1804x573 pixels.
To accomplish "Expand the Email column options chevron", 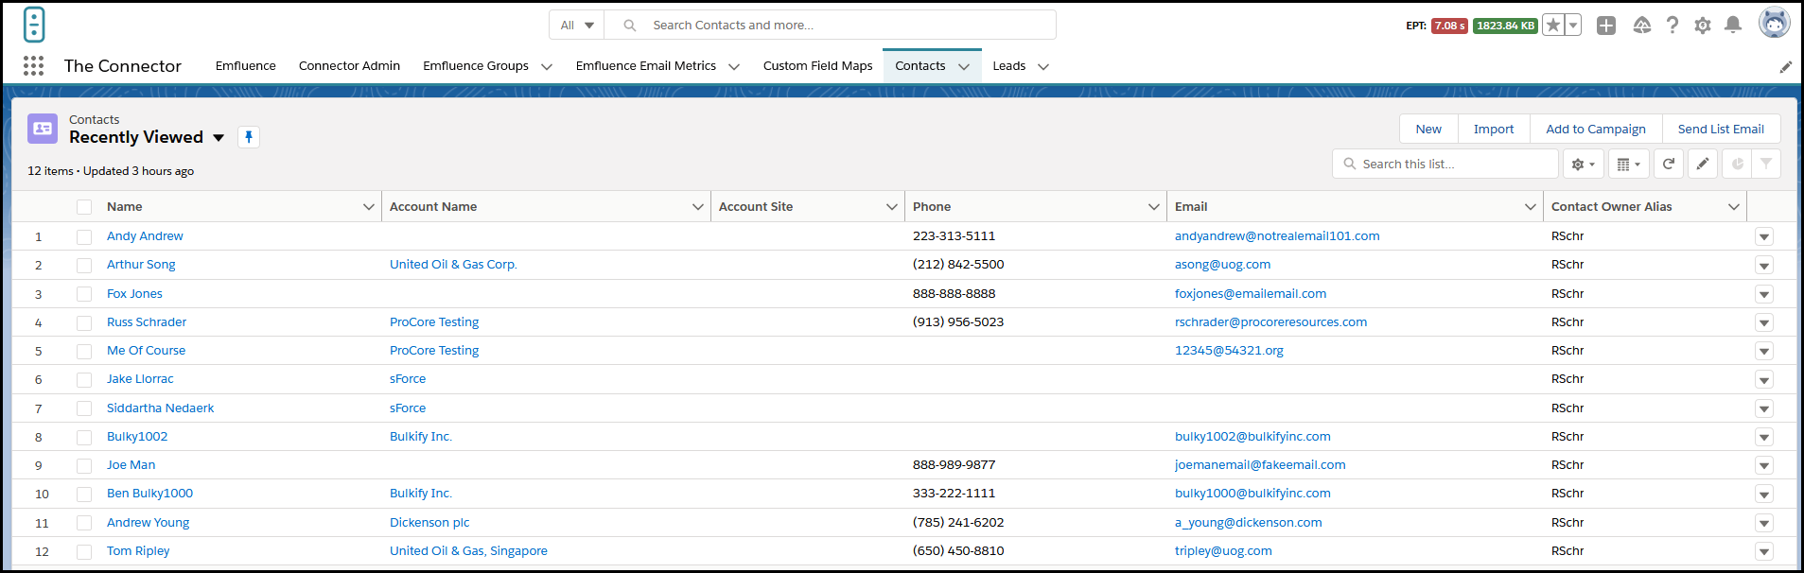I will 1531,207.
